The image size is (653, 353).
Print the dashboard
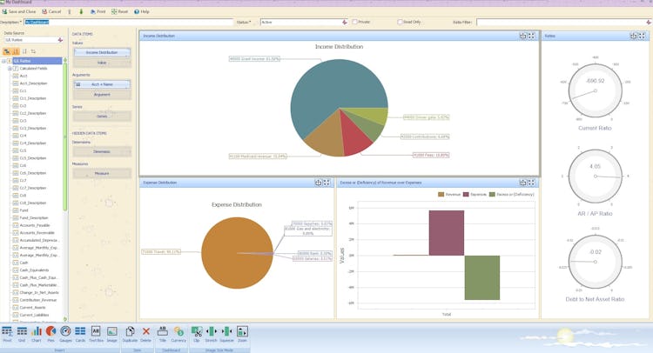pos(98,11)
